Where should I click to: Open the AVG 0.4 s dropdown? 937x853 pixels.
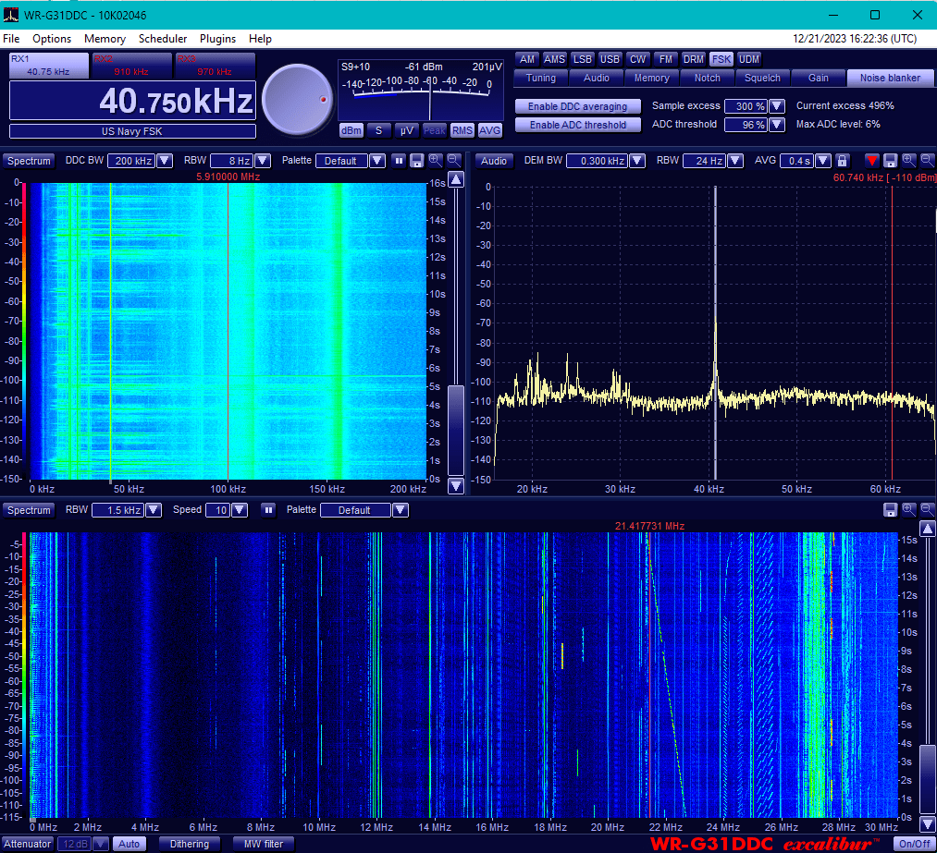tap(823, 161)
